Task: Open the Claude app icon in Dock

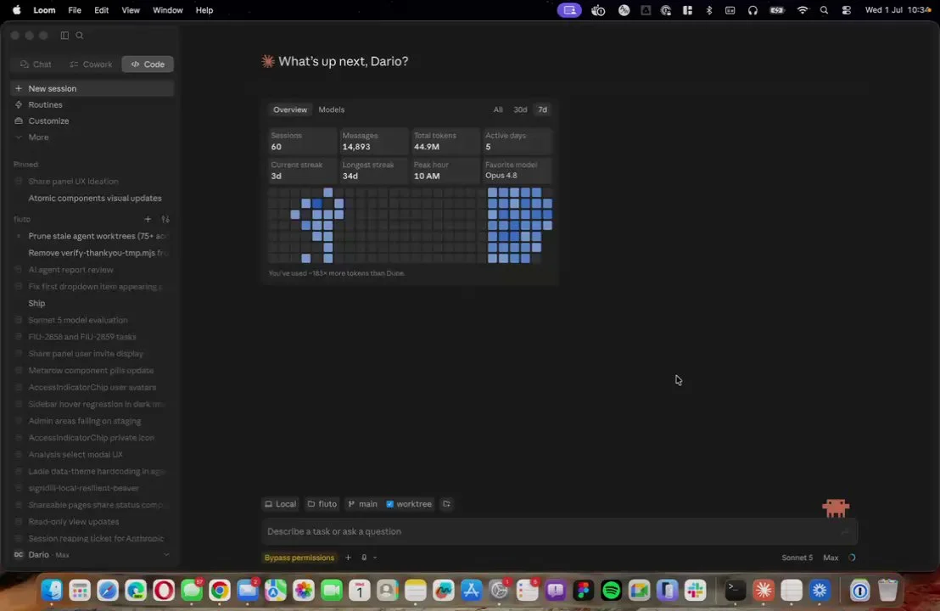Action: point(764,591)
